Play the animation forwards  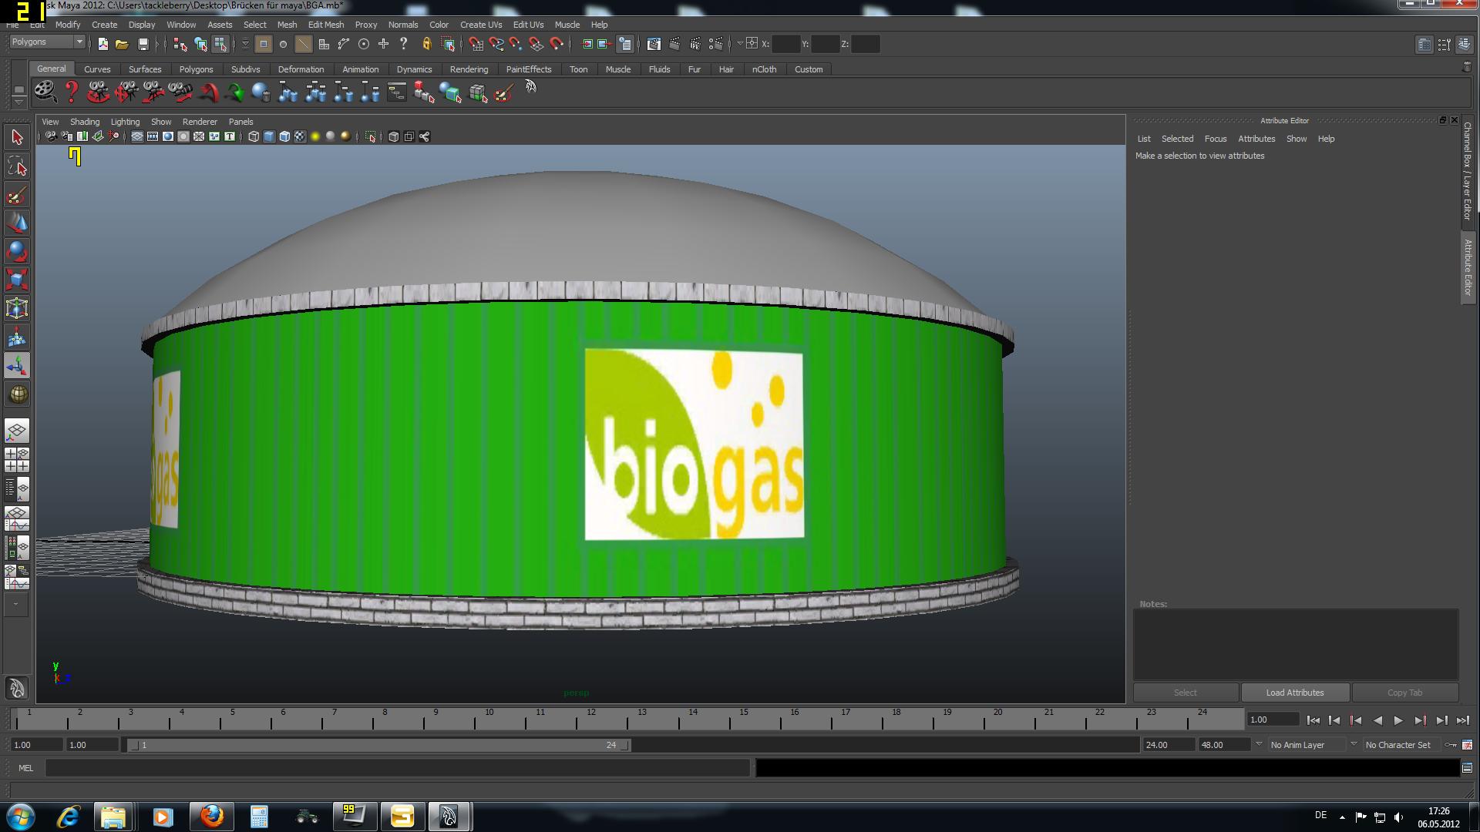click(1398, 720)
